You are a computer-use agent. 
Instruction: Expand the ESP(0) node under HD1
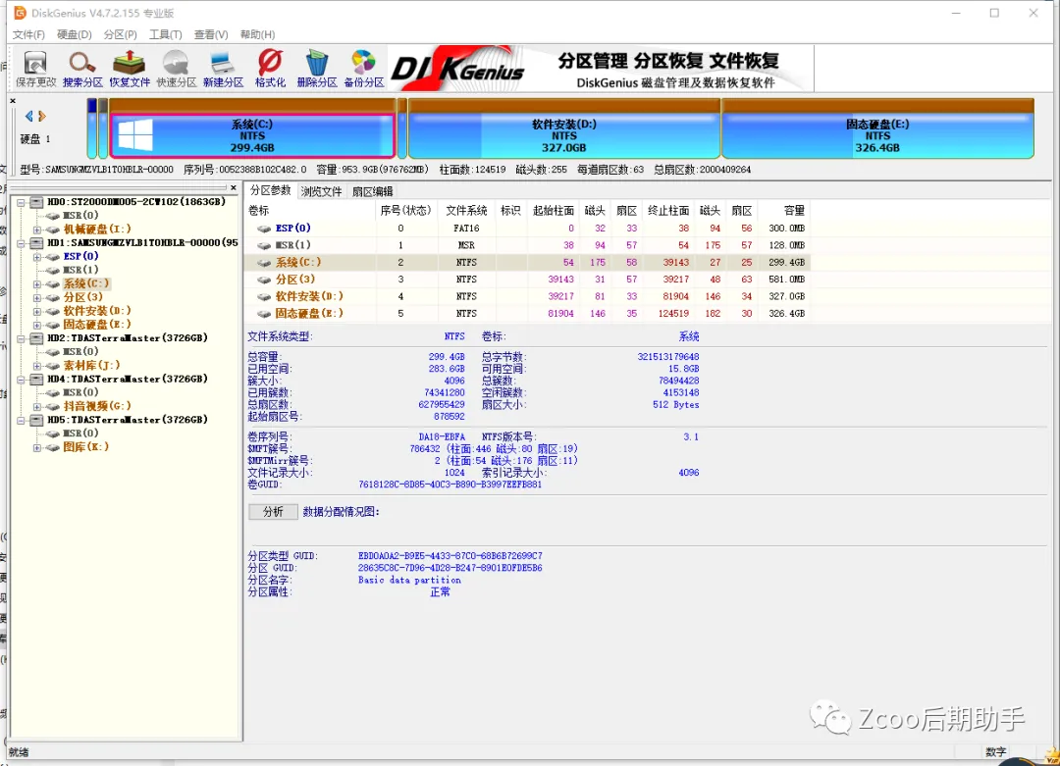coord(37,257)
